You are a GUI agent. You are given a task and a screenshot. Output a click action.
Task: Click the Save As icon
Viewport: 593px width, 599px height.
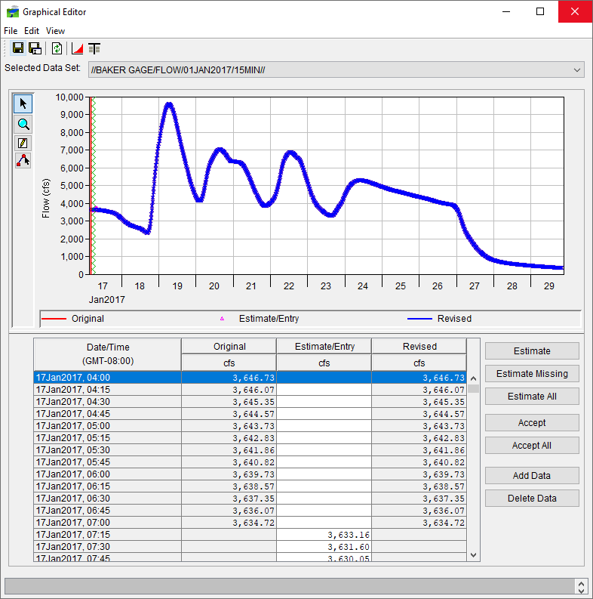click(x=35, y=48)
